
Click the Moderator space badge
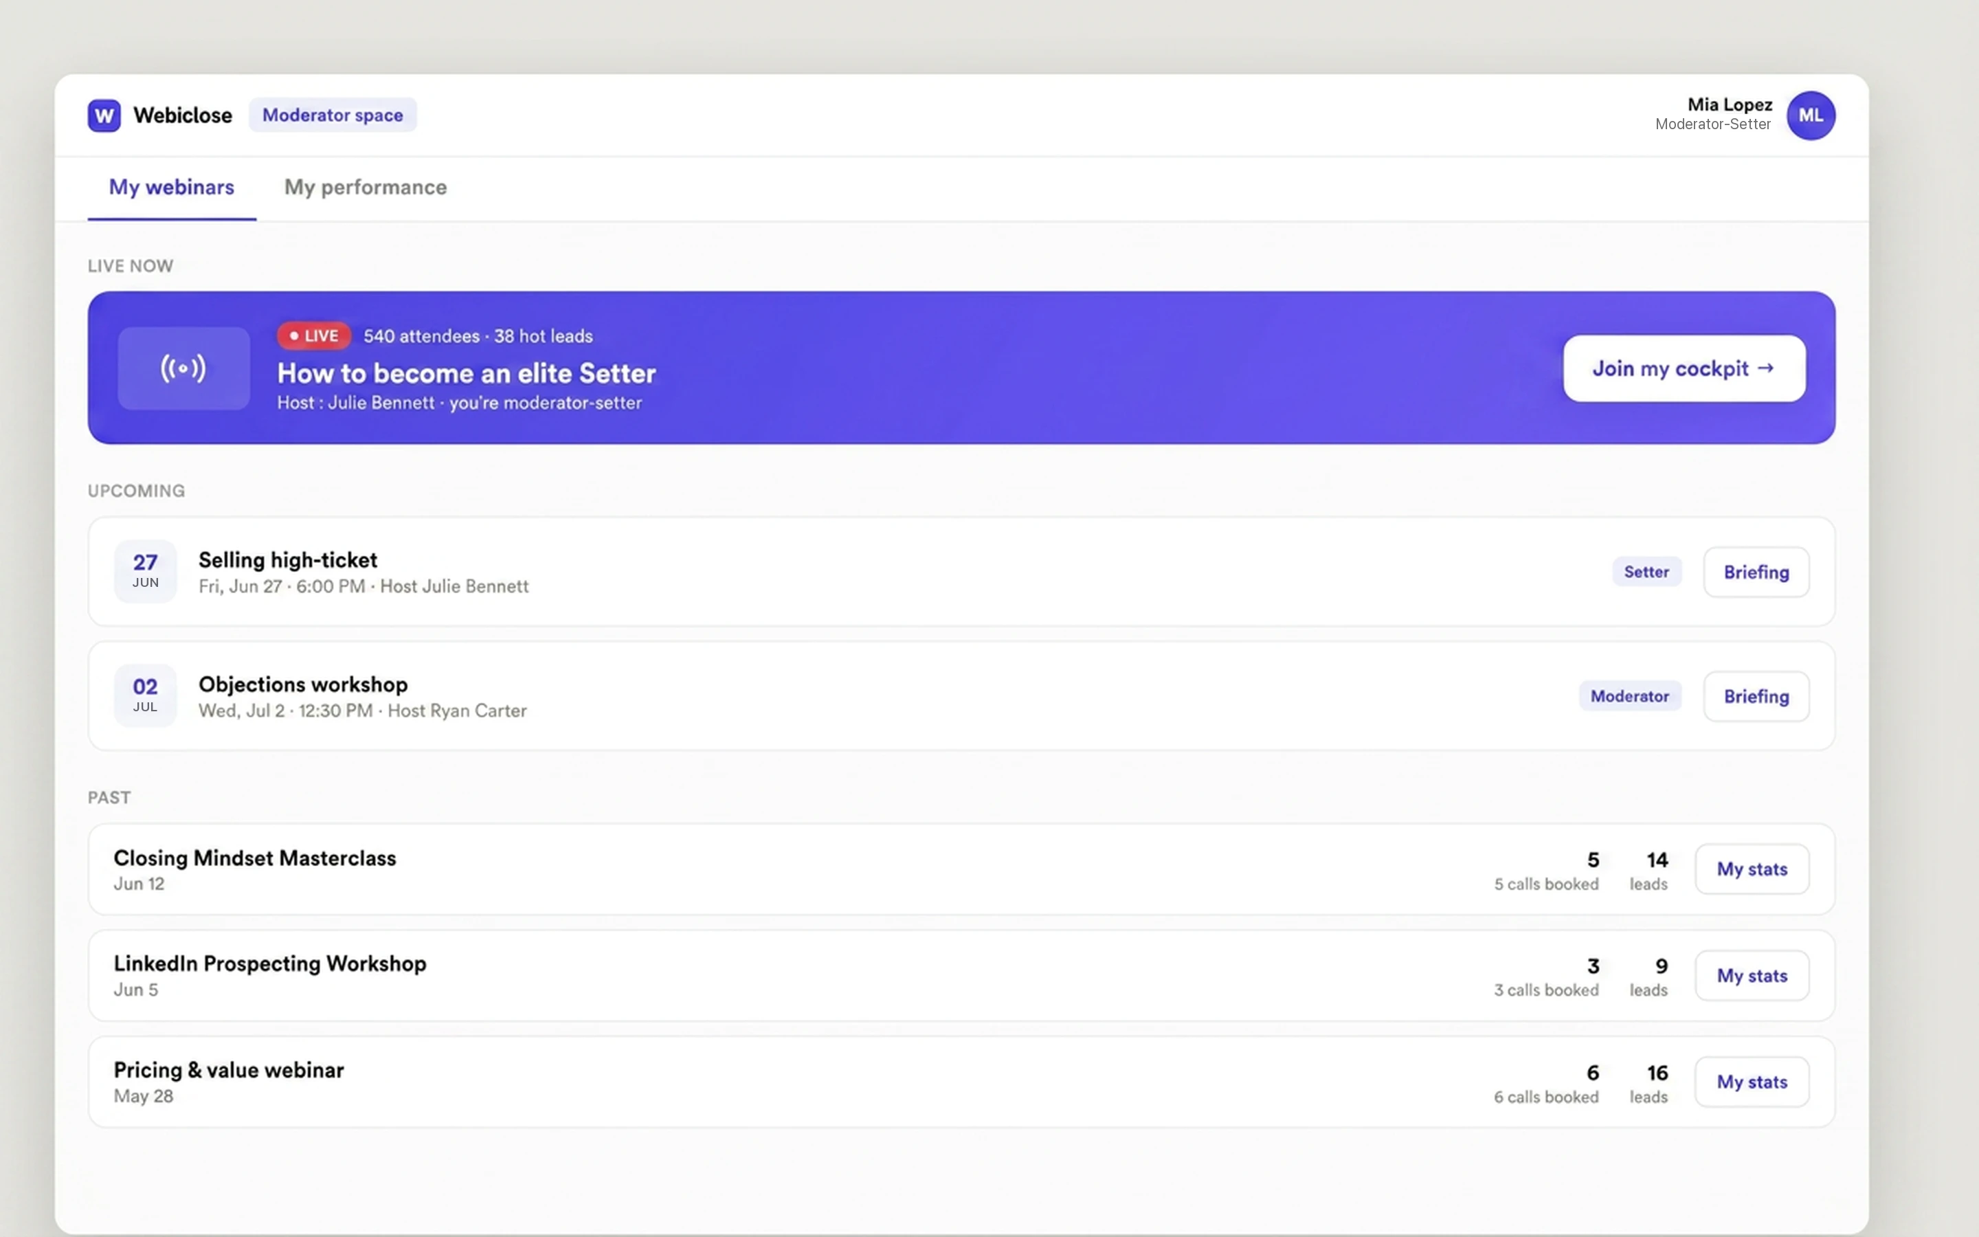333,115
